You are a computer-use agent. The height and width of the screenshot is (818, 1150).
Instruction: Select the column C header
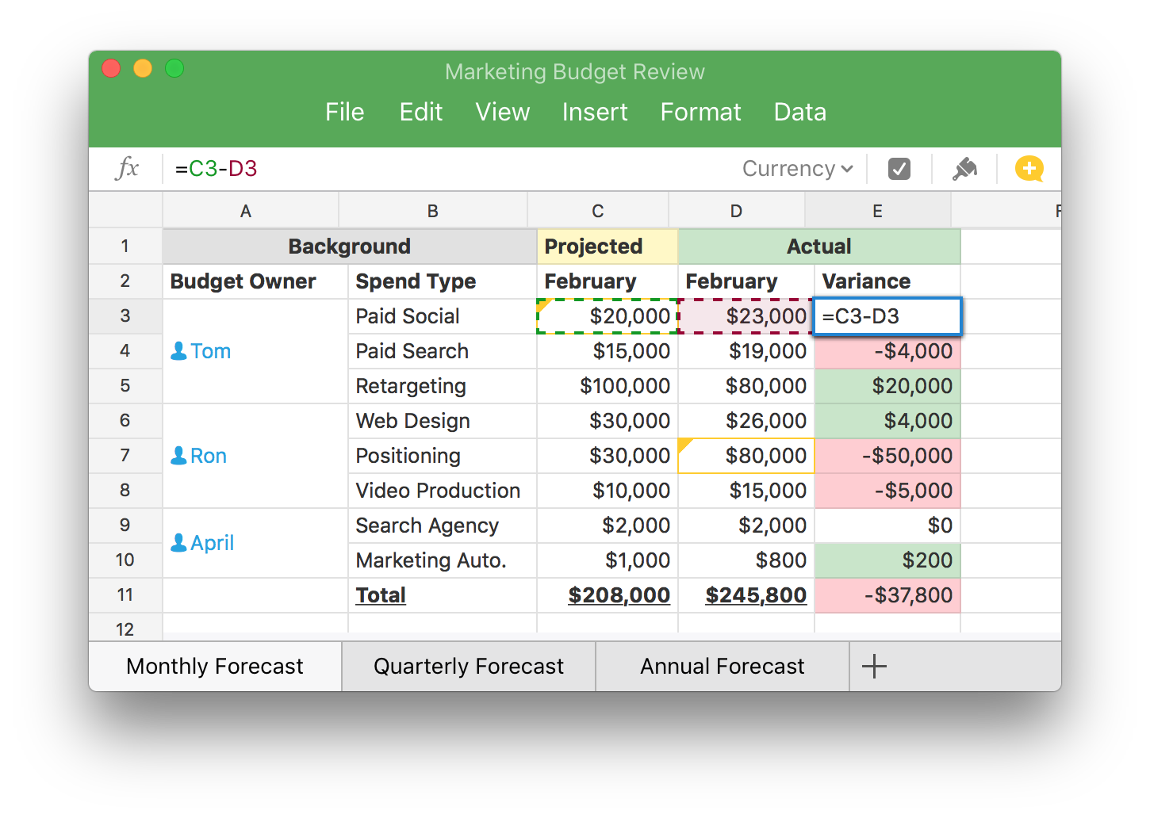(597, 210)
